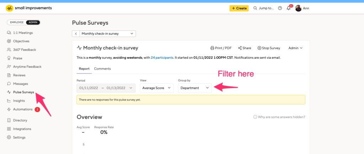Image resolution: width=364 pixels, height=154 pixels.
Task: Click the info icon beside hidden answers
Action: click(255, 117)
